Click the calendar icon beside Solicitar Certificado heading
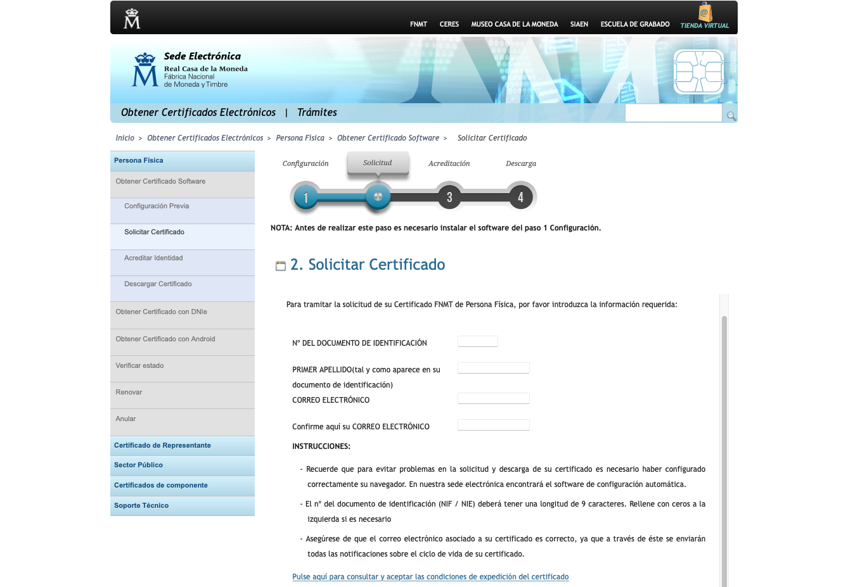This screenshot has width=848, height=587. (281, 266)
